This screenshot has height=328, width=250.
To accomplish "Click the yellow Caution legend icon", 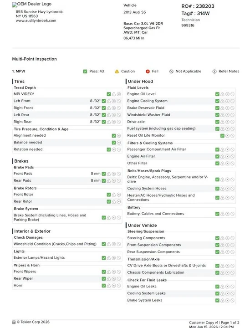I will (x=117, y=72).
